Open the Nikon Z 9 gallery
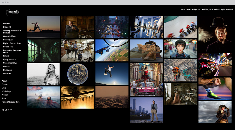Screen dimensions: 235x130 [7, 27]
